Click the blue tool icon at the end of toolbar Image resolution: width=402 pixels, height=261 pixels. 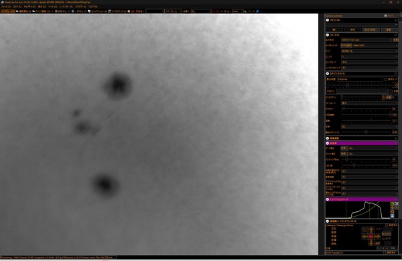257,11
